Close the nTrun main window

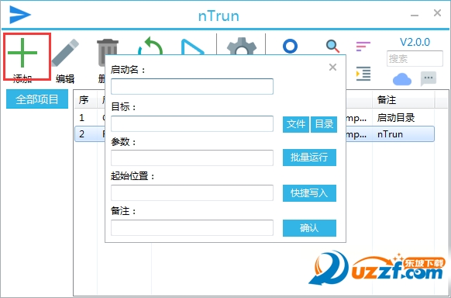[437, 12]
